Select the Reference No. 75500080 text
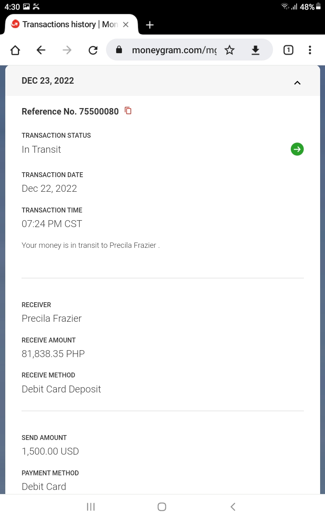Screen dimensions: 325x520 coord(70,111)
